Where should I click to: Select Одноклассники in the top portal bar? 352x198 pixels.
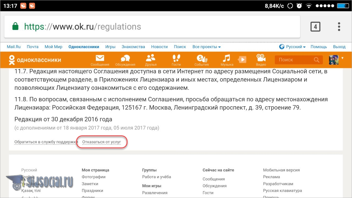tap(84, 47)
